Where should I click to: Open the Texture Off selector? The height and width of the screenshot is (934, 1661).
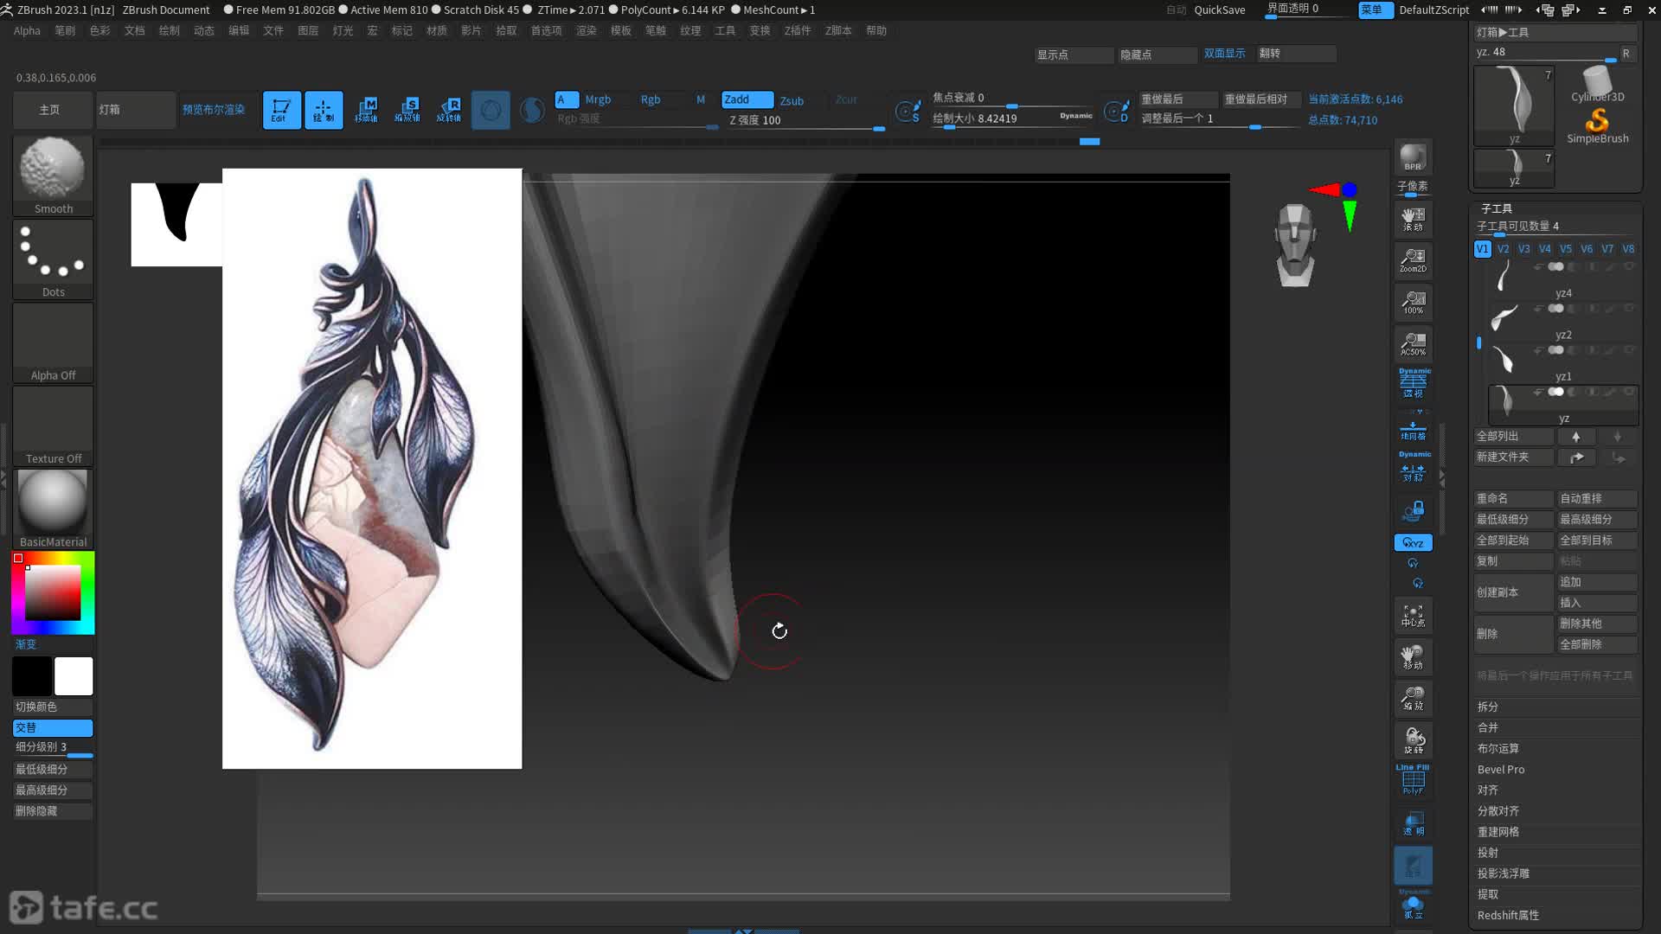[53, 425]
